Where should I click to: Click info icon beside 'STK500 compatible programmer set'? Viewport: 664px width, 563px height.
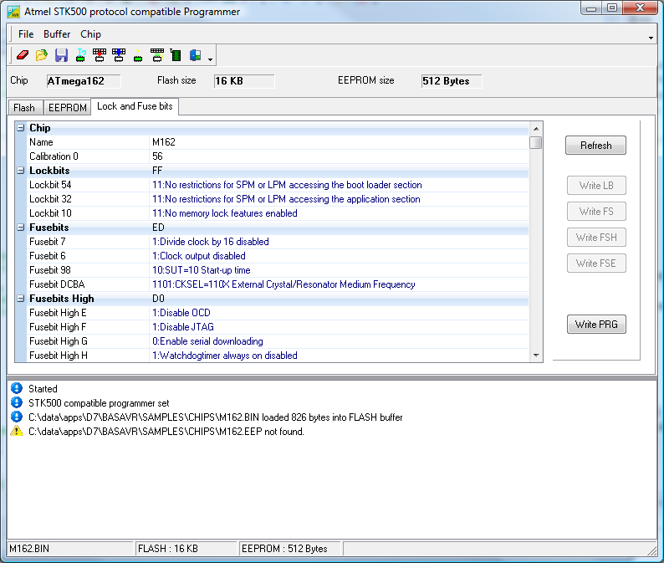click(17, 403)
